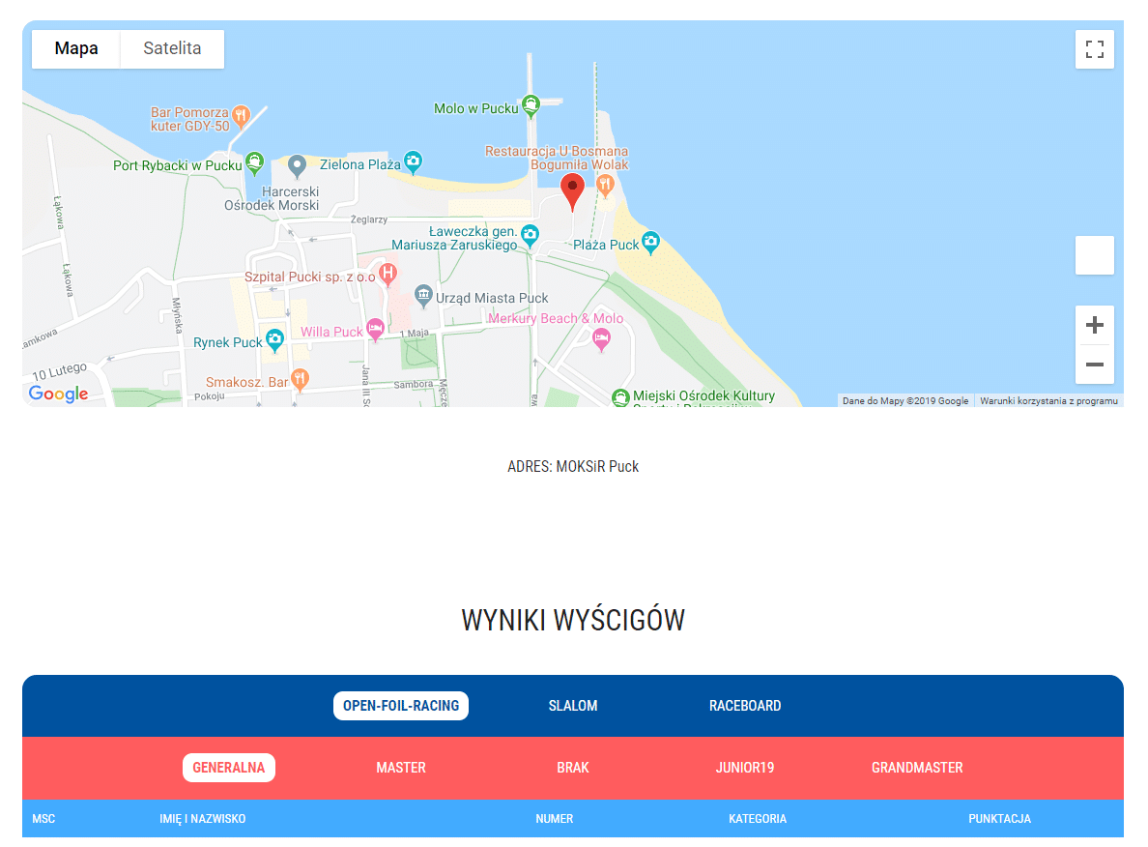Click the fullscreen map icon
The height and width of the screenshot is (847, 1148).
pyautogui.click(x=1095, y=49)
